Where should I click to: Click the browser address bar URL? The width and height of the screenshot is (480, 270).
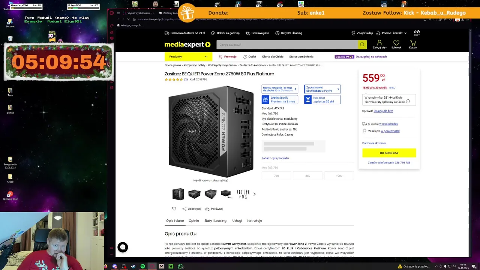(216, 19)
